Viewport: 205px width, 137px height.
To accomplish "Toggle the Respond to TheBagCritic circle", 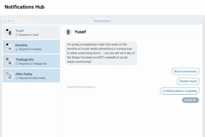I will click(x=17, y=64).
